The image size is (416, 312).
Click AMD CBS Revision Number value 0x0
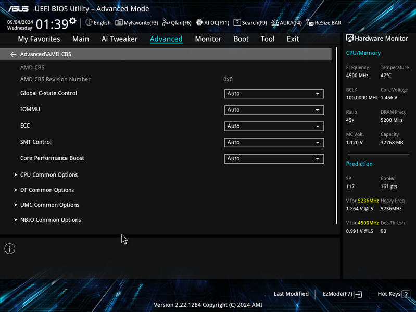pos(228,79)
